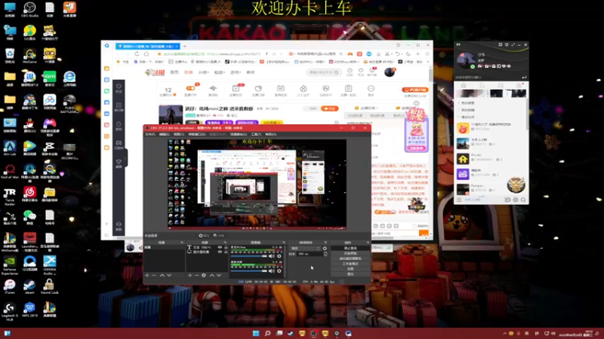The image size is (604, 339).
Task: Change transition duration stepper
Action: (x=325, y=254)
